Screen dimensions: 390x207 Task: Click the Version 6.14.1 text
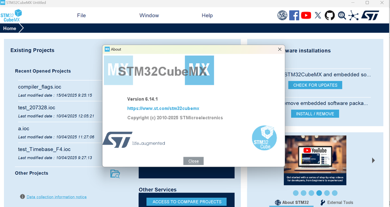pyautogui.click(x=142, y=99)
